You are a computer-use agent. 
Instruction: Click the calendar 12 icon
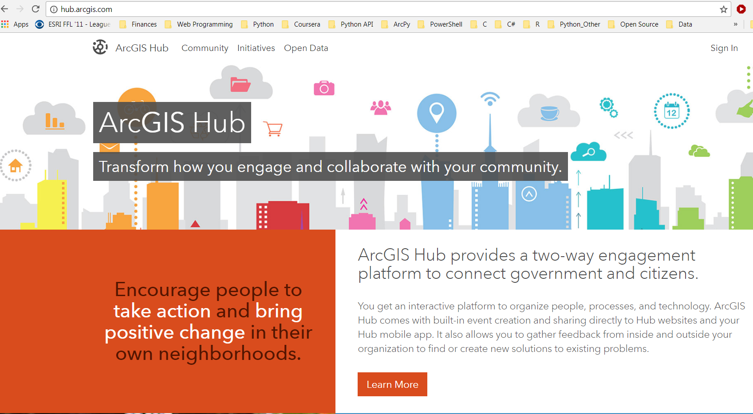pyautogui.click(x=672, y=111)
